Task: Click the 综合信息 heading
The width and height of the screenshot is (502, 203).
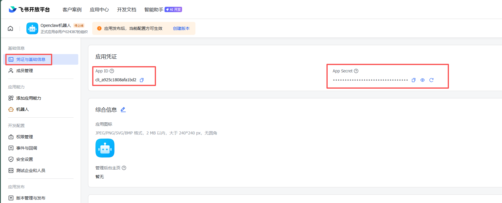Action: pyautogui.click(x=106, y=110)
